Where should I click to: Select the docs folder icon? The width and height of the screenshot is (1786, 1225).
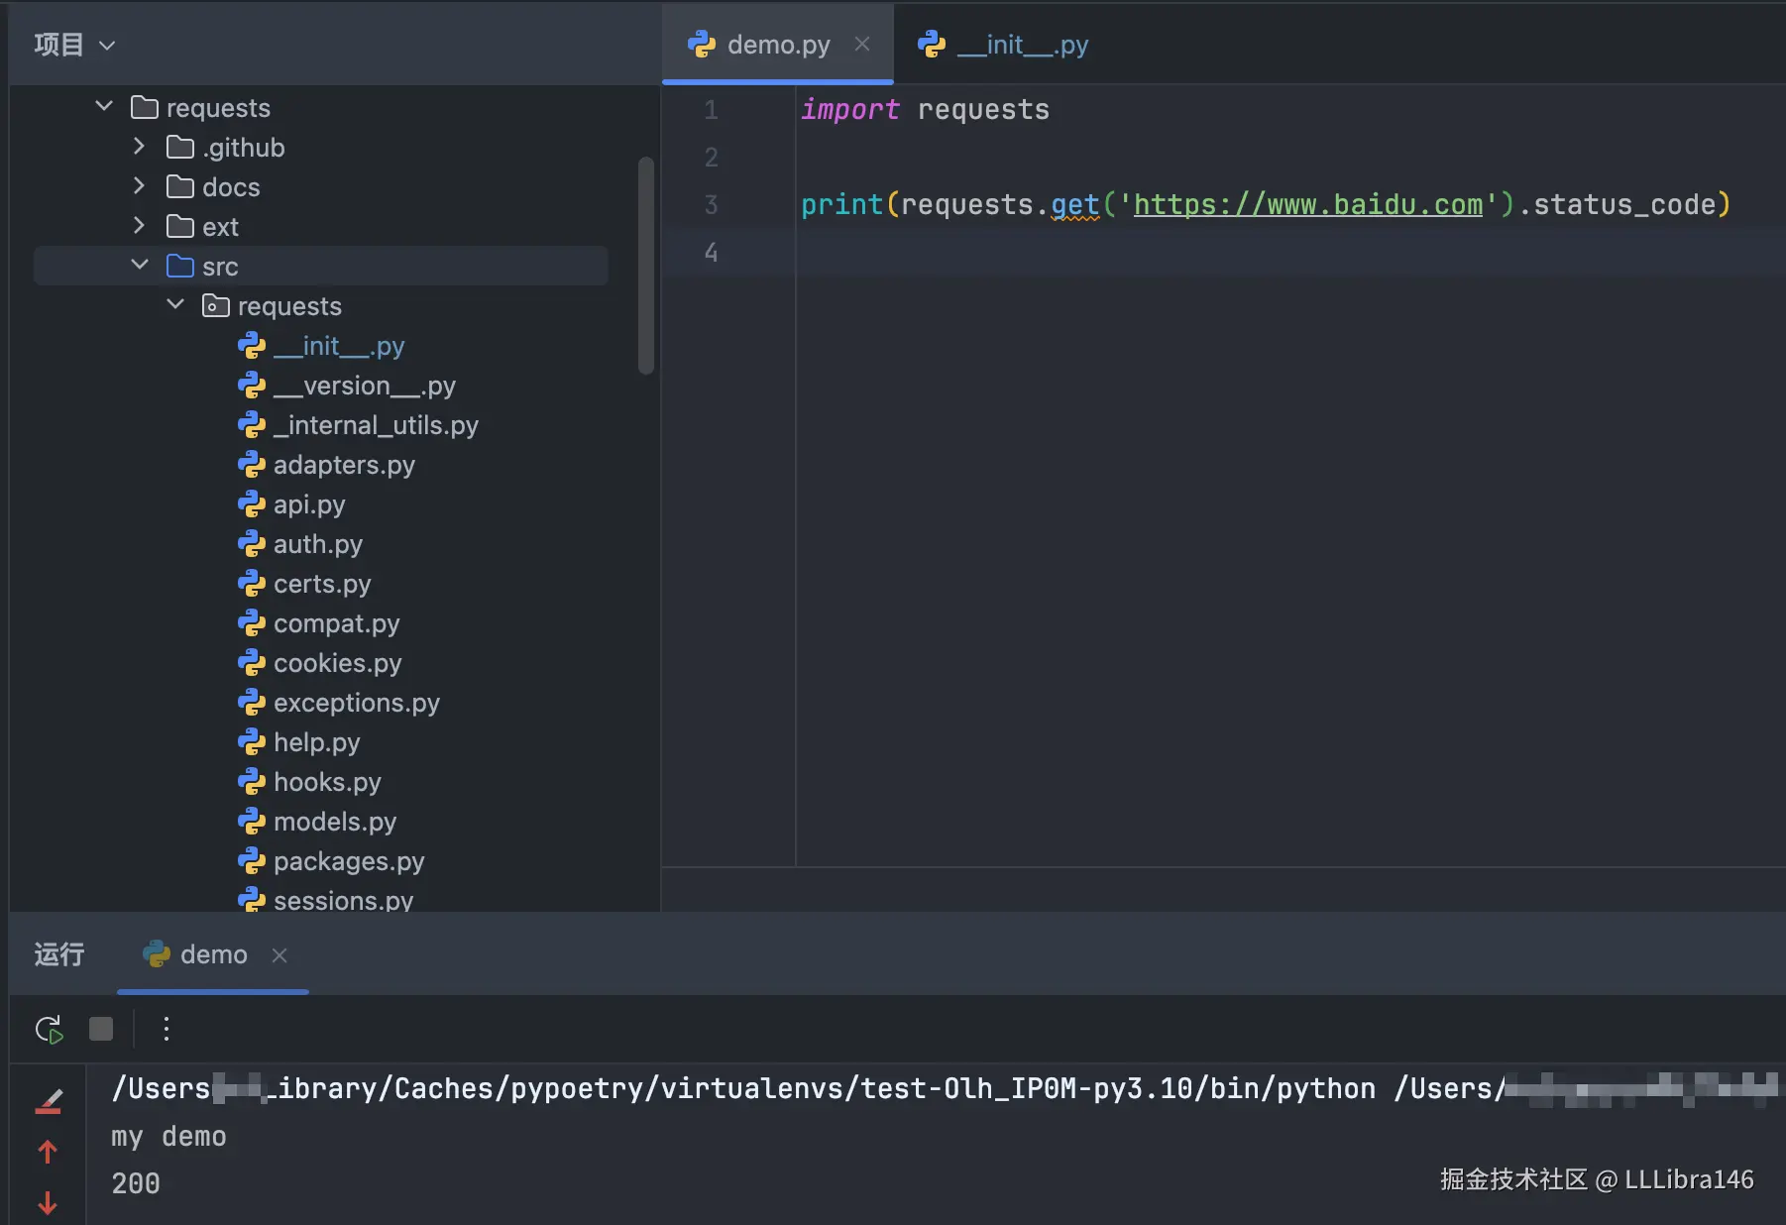(x=180, y=186)
